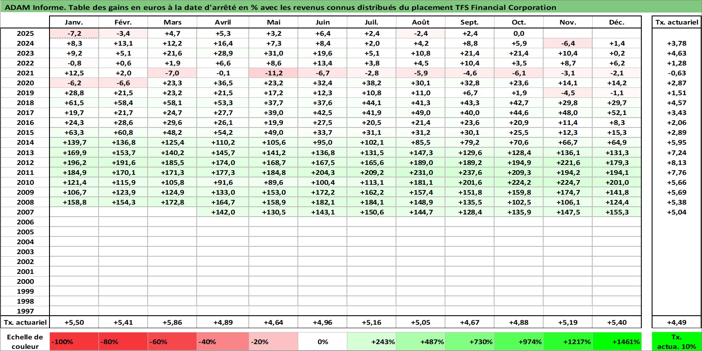The image size is (702, 351).
Task: Select the +224,7 cell in Nov. 2010
Action: [568, 182]
